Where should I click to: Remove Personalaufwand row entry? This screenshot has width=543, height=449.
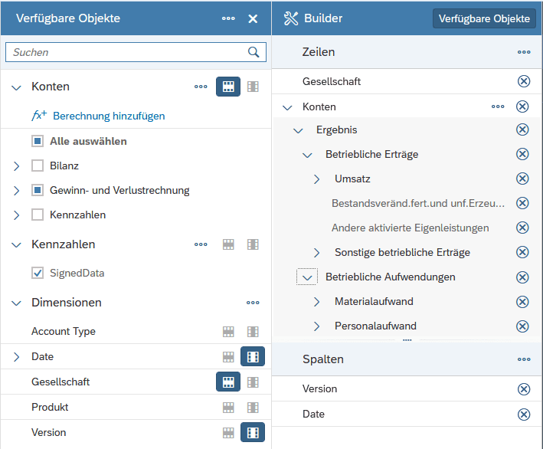point(522,326)
